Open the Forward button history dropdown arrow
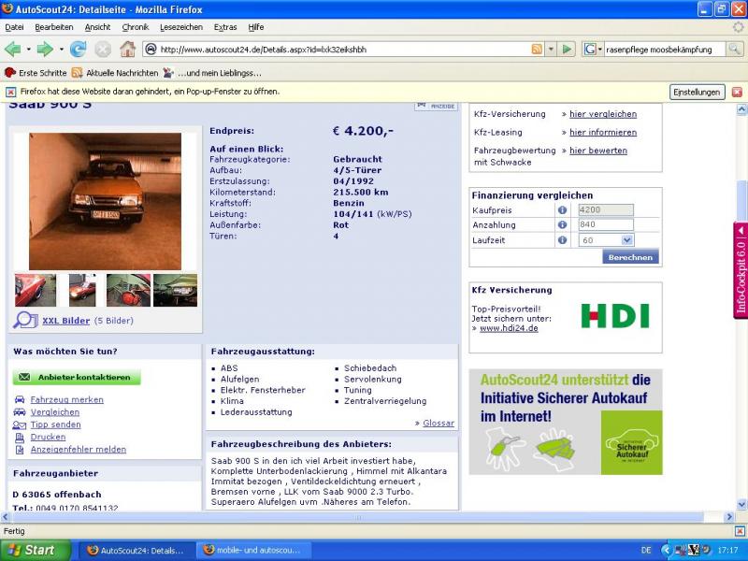Screen dimensions: 748x561 click(62, 50)
